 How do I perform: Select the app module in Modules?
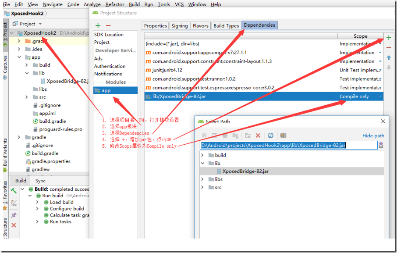click(115, 90)
